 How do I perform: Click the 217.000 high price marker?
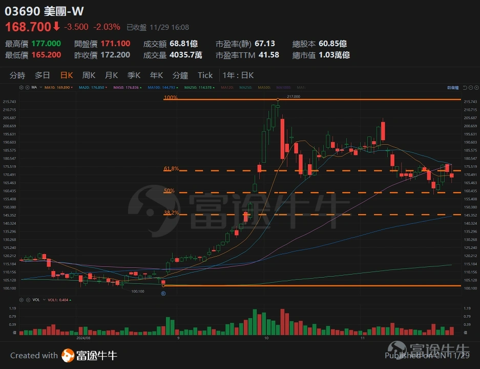294,96
